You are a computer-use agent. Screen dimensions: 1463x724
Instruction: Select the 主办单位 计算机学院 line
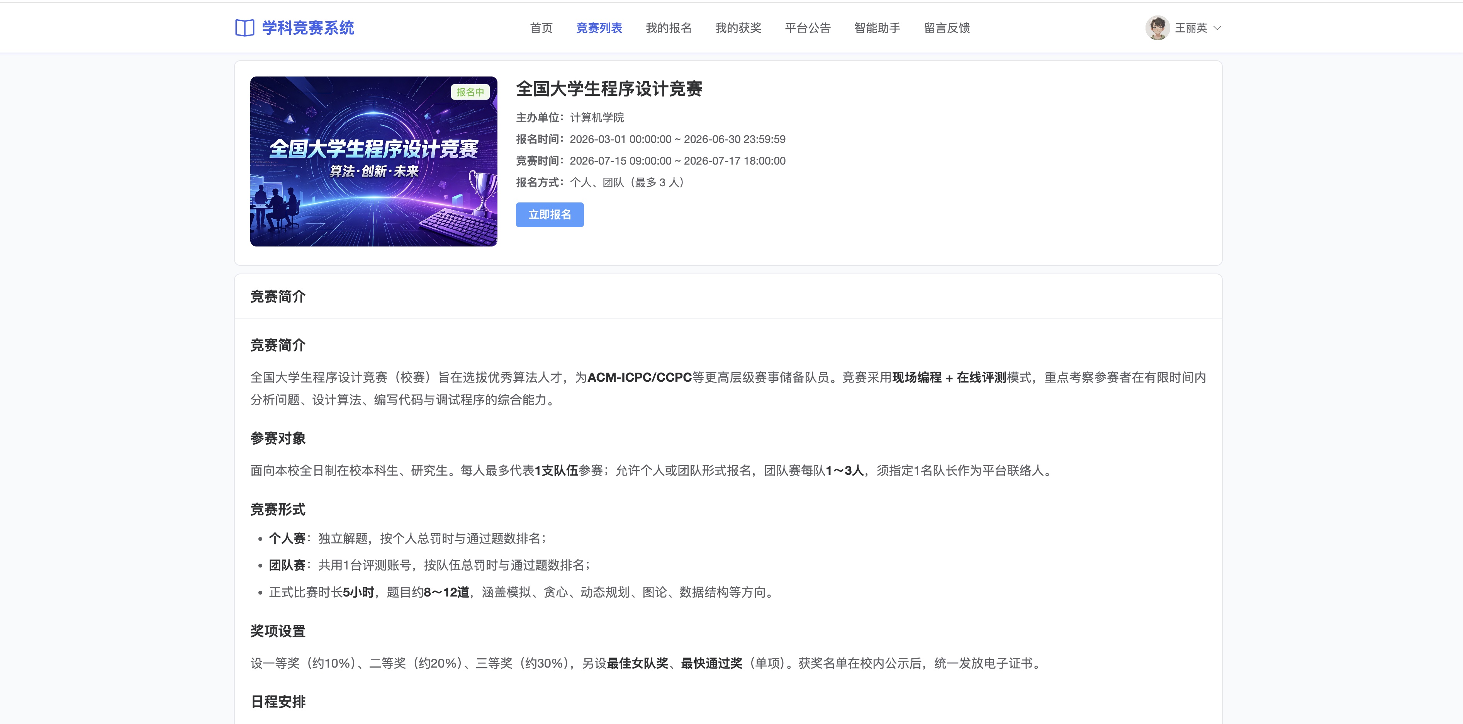click(570, 117)
